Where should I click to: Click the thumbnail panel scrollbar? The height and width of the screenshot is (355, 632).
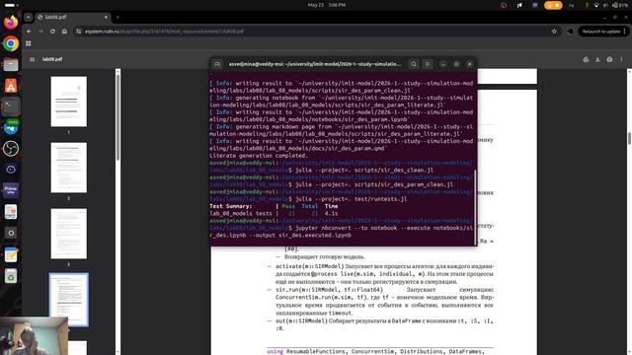pos(118,116)
